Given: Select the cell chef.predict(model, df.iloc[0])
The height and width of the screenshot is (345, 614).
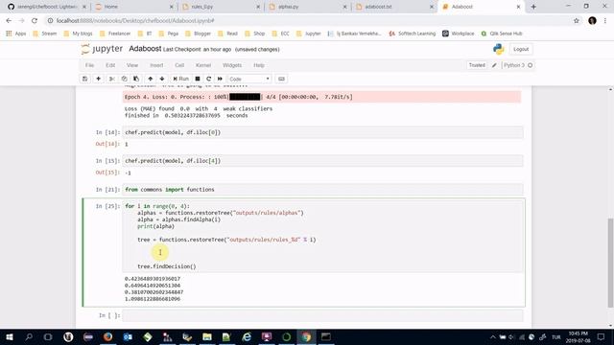Looking at the screenshot, I should (x=322, y=132).
